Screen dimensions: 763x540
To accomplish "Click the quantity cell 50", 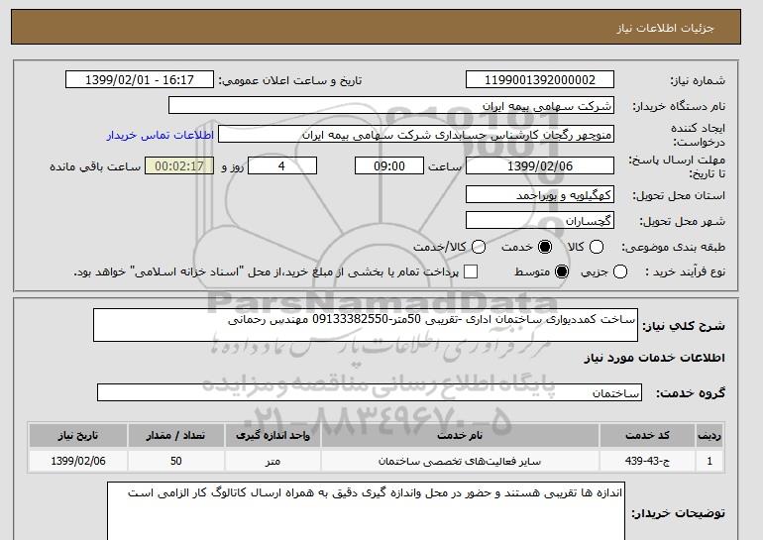I will click(175, 461).
